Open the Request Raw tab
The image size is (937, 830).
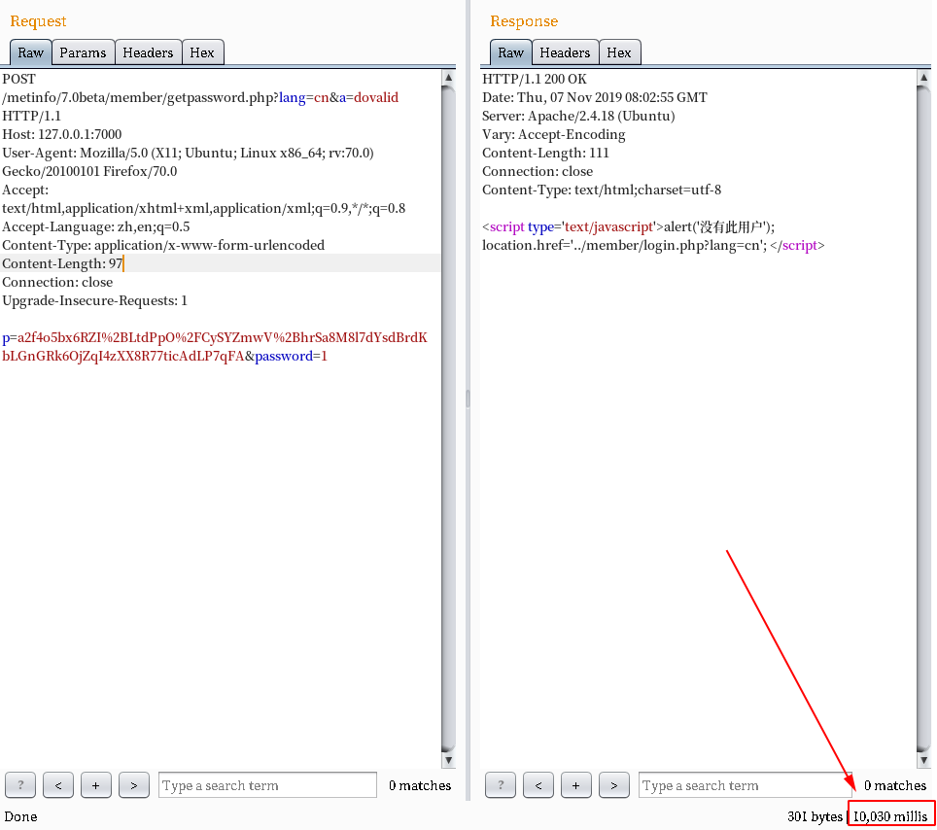[x=30, y=52]
